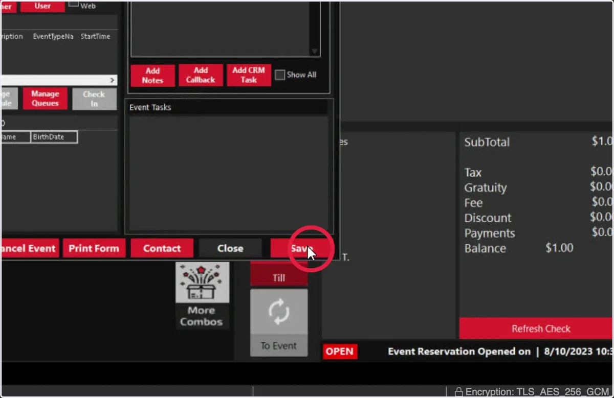Image resolution: width=614 pixels, height=398 pixels.
Task: Tick the Show All checkbox
Action: (280, 75)
